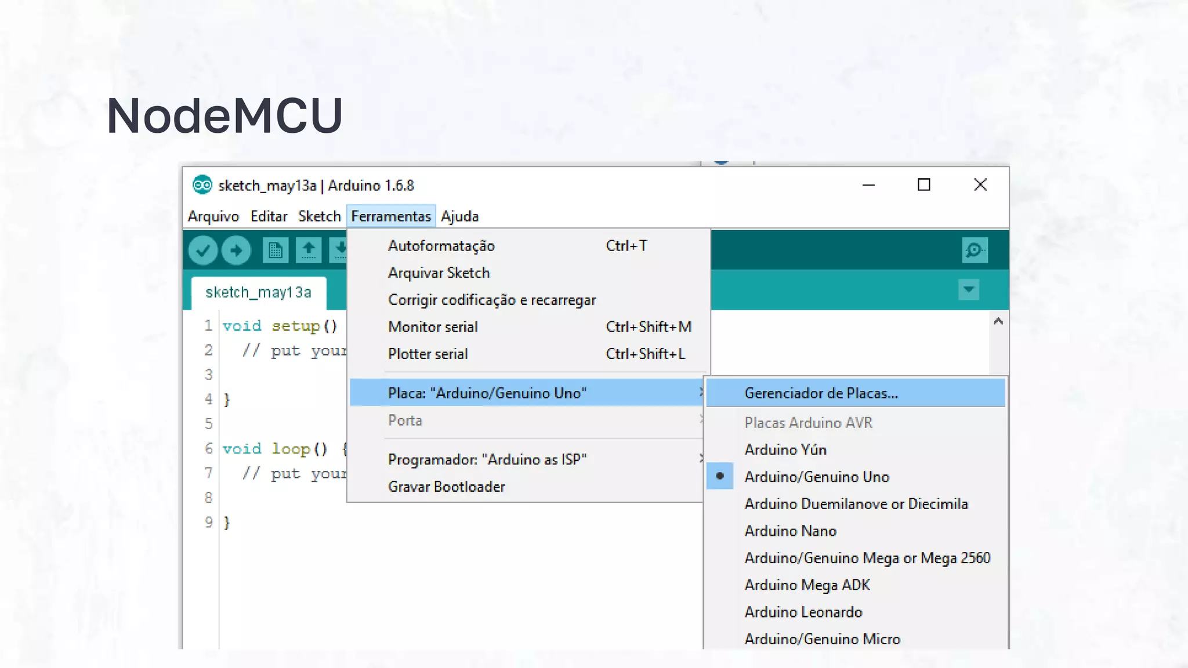
Task: Open the Serial Monitor magnifier icon
Action: (975, 251)
